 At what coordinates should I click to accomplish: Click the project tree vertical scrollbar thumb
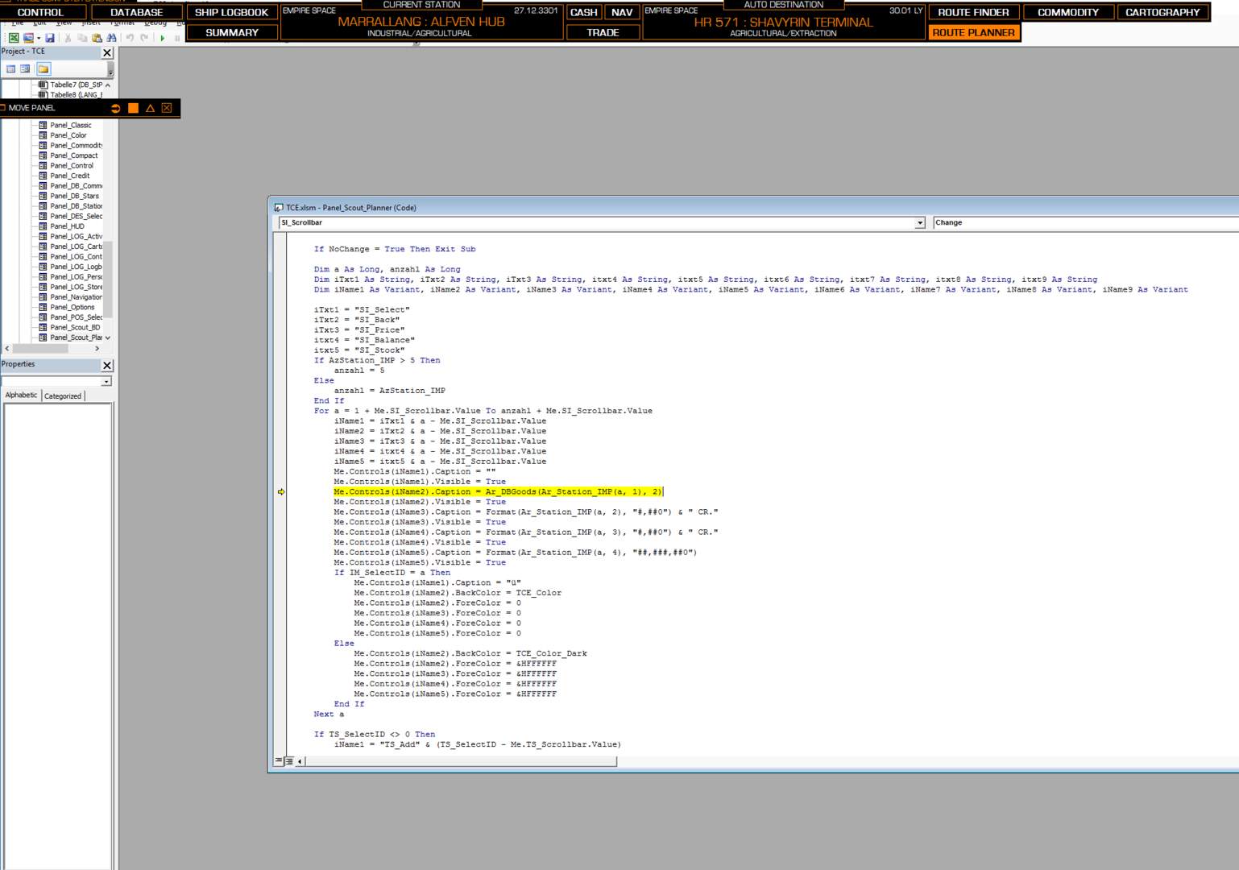[x=108, y=279]
